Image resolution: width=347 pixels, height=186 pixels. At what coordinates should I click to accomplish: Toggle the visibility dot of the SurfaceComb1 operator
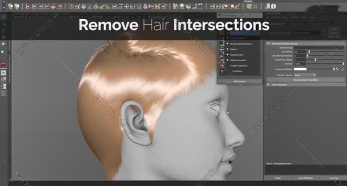point(227,55)
